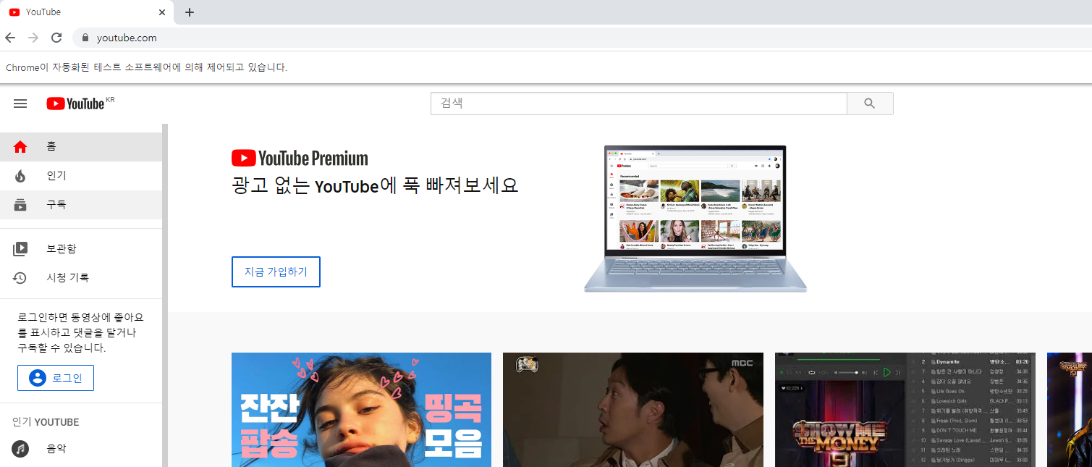Click the 지금 가입하기 button

276,272
